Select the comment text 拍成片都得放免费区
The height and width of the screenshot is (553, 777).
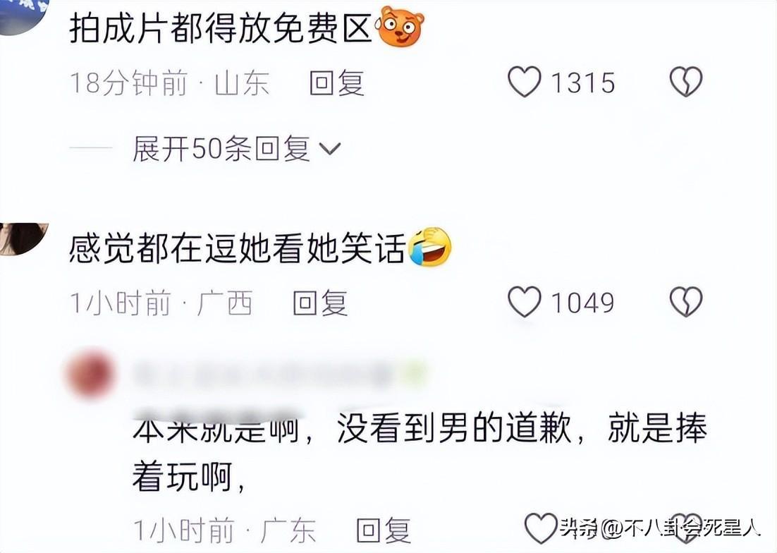pos(221,28)
